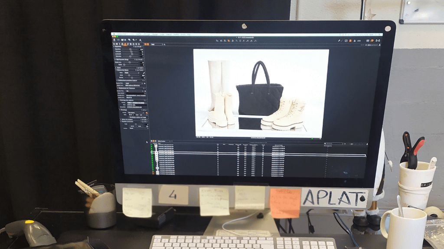Adjust the Exposition slider handle
This screenshot has height=249, width=444.
pyautogui.click(x=131, y=49)
